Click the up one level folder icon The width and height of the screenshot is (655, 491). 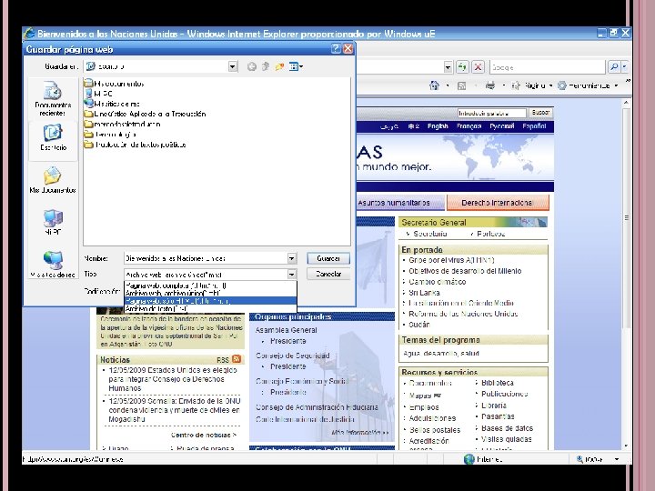(266, 66)
